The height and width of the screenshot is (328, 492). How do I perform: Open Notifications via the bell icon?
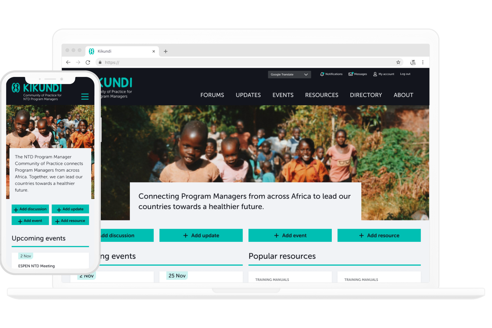click(322, 74)
